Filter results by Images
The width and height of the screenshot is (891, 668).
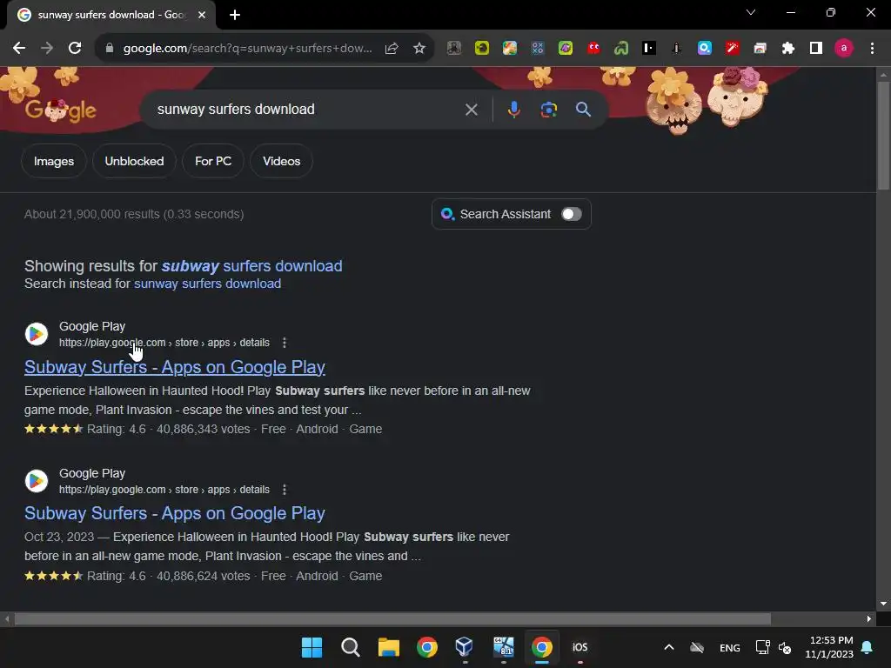54,161
